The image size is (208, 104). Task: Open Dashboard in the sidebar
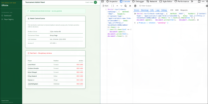(x=8, y=15)
